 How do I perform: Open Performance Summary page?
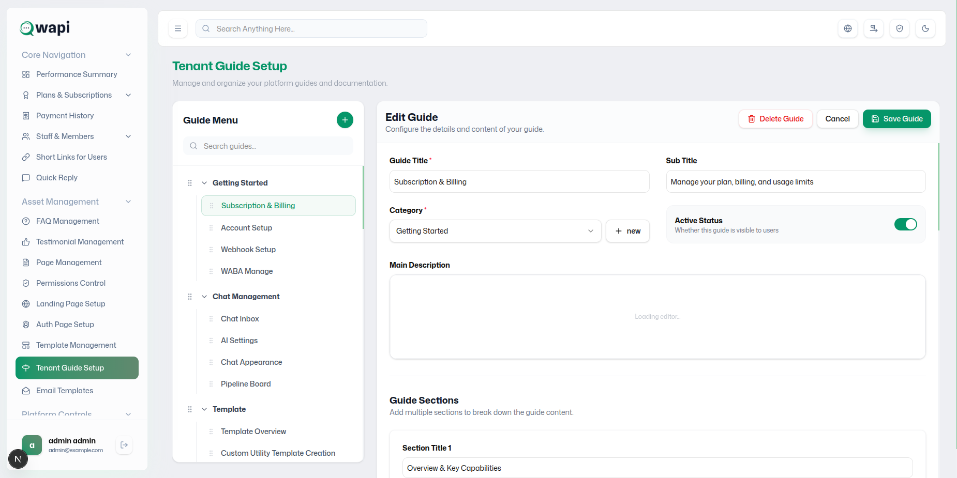pyautogui.click(x=77, y=74)
